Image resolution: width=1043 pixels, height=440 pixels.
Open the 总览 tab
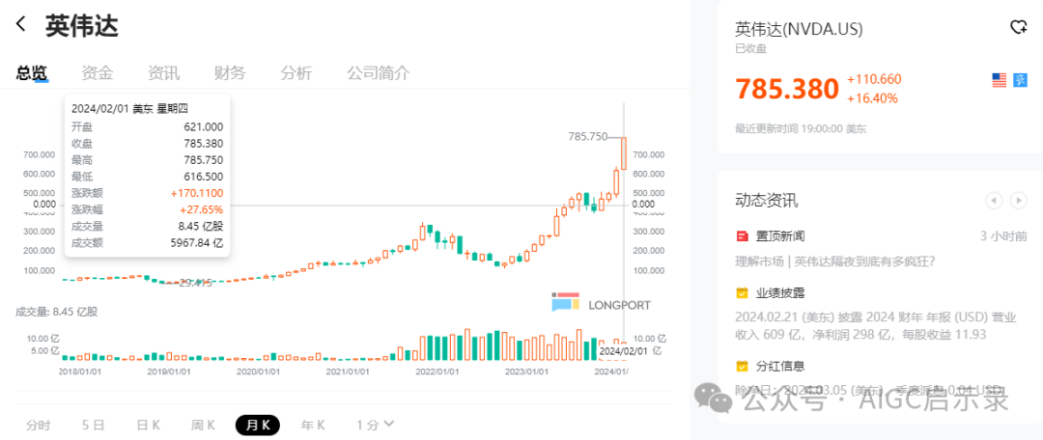coord(33,73)
